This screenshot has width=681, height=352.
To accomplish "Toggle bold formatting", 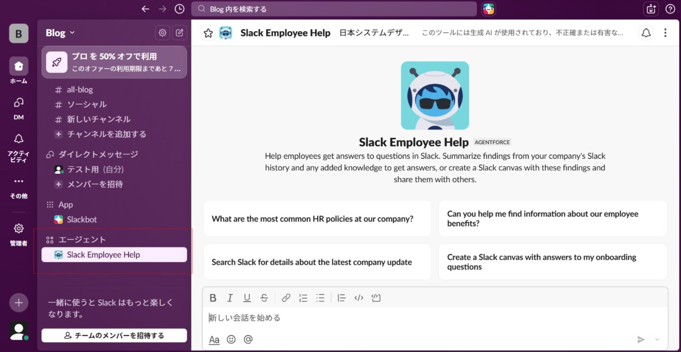I will click(x=213, y=297).
